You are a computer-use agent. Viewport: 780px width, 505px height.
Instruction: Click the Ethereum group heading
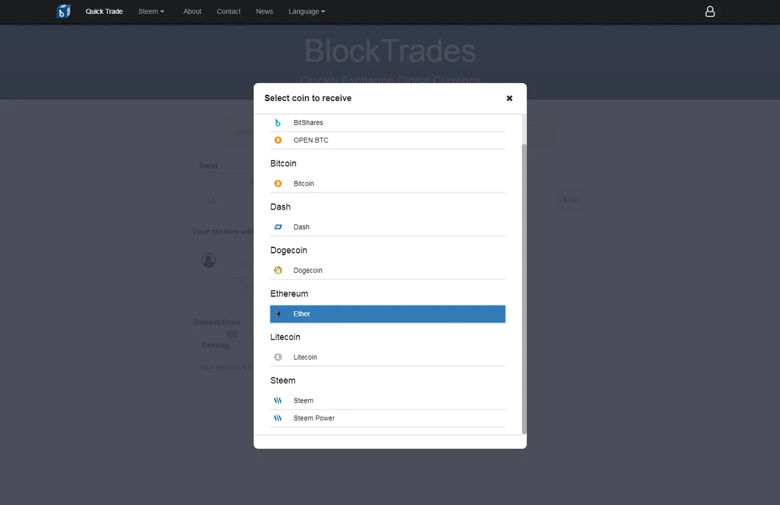coord(289,294)
